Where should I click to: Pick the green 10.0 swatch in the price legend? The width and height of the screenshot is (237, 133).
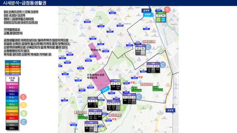(12, 104)
